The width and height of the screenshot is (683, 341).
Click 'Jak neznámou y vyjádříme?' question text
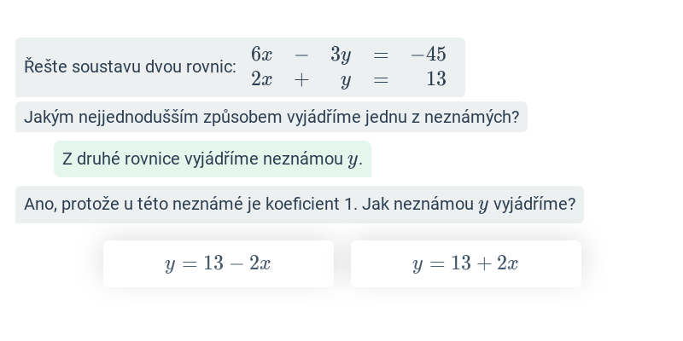point(469,205)
